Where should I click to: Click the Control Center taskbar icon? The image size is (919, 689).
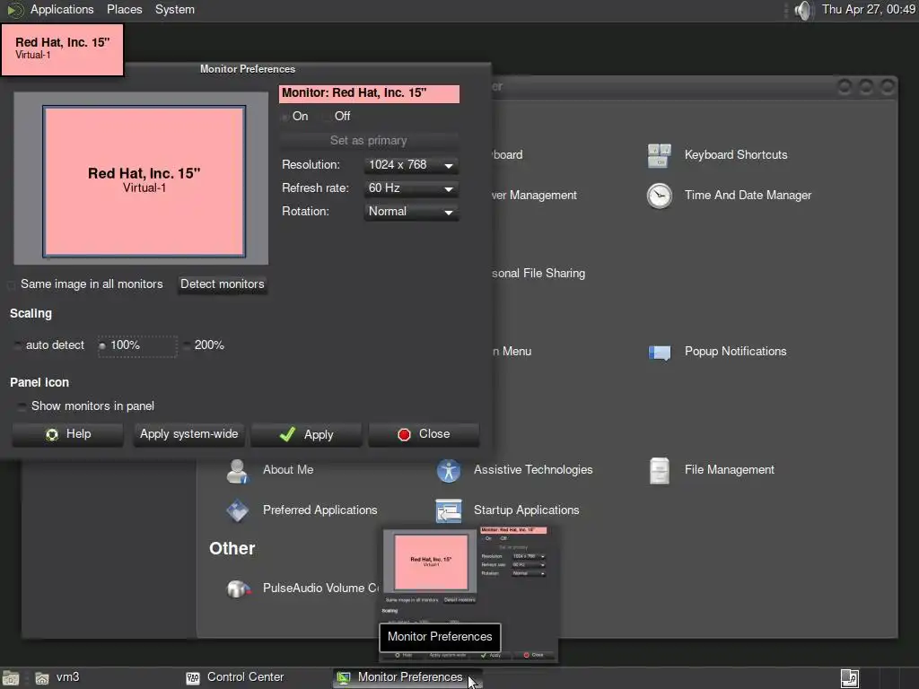coord(193,678)
